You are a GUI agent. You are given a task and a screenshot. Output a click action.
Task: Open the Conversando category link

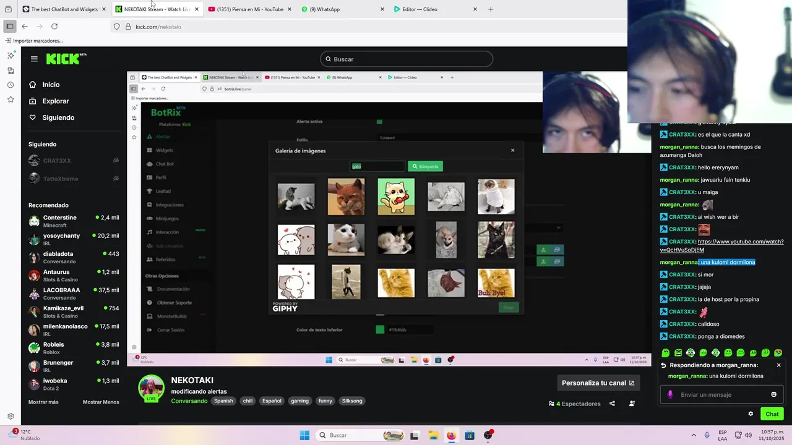point(189,401)
